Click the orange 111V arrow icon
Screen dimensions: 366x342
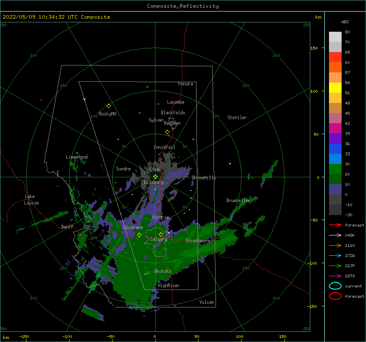pos(335,245)
